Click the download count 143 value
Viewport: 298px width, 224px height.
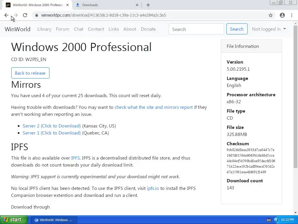click(x=230, y=188)
